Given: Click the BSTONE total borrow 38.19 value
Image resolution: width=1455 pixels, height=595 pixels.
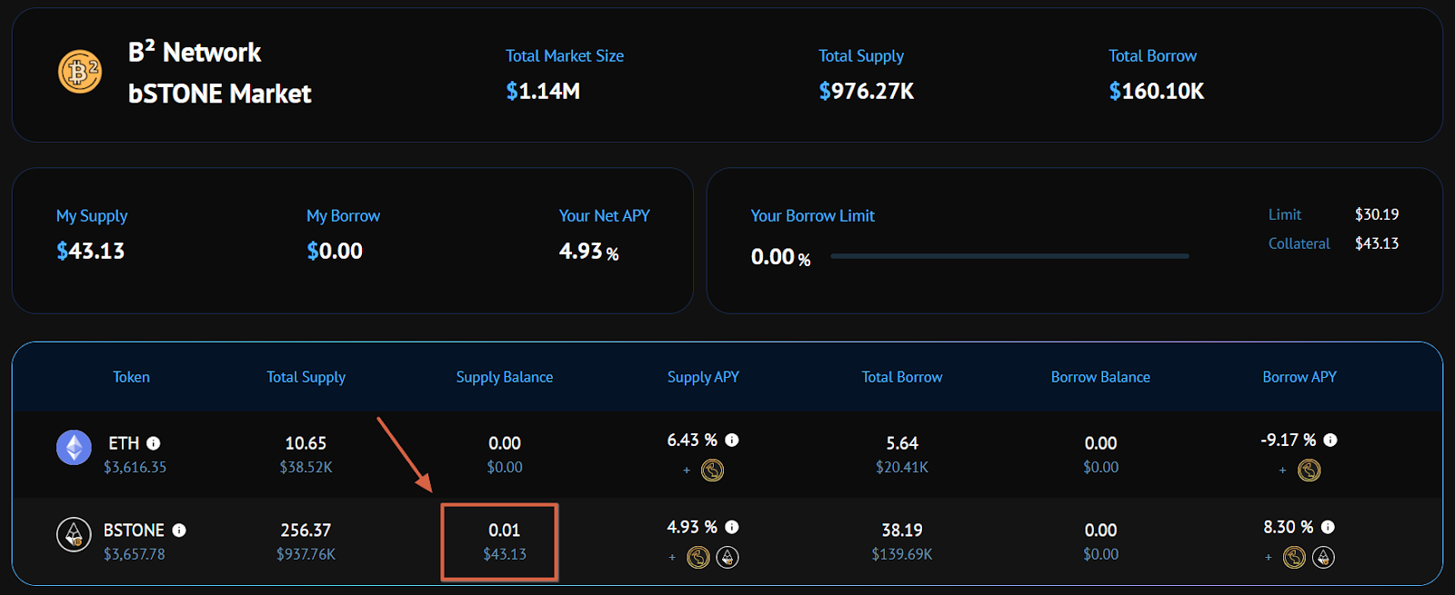Looking at the screenshot, I should pyautogui.click(x=902, y=531).
